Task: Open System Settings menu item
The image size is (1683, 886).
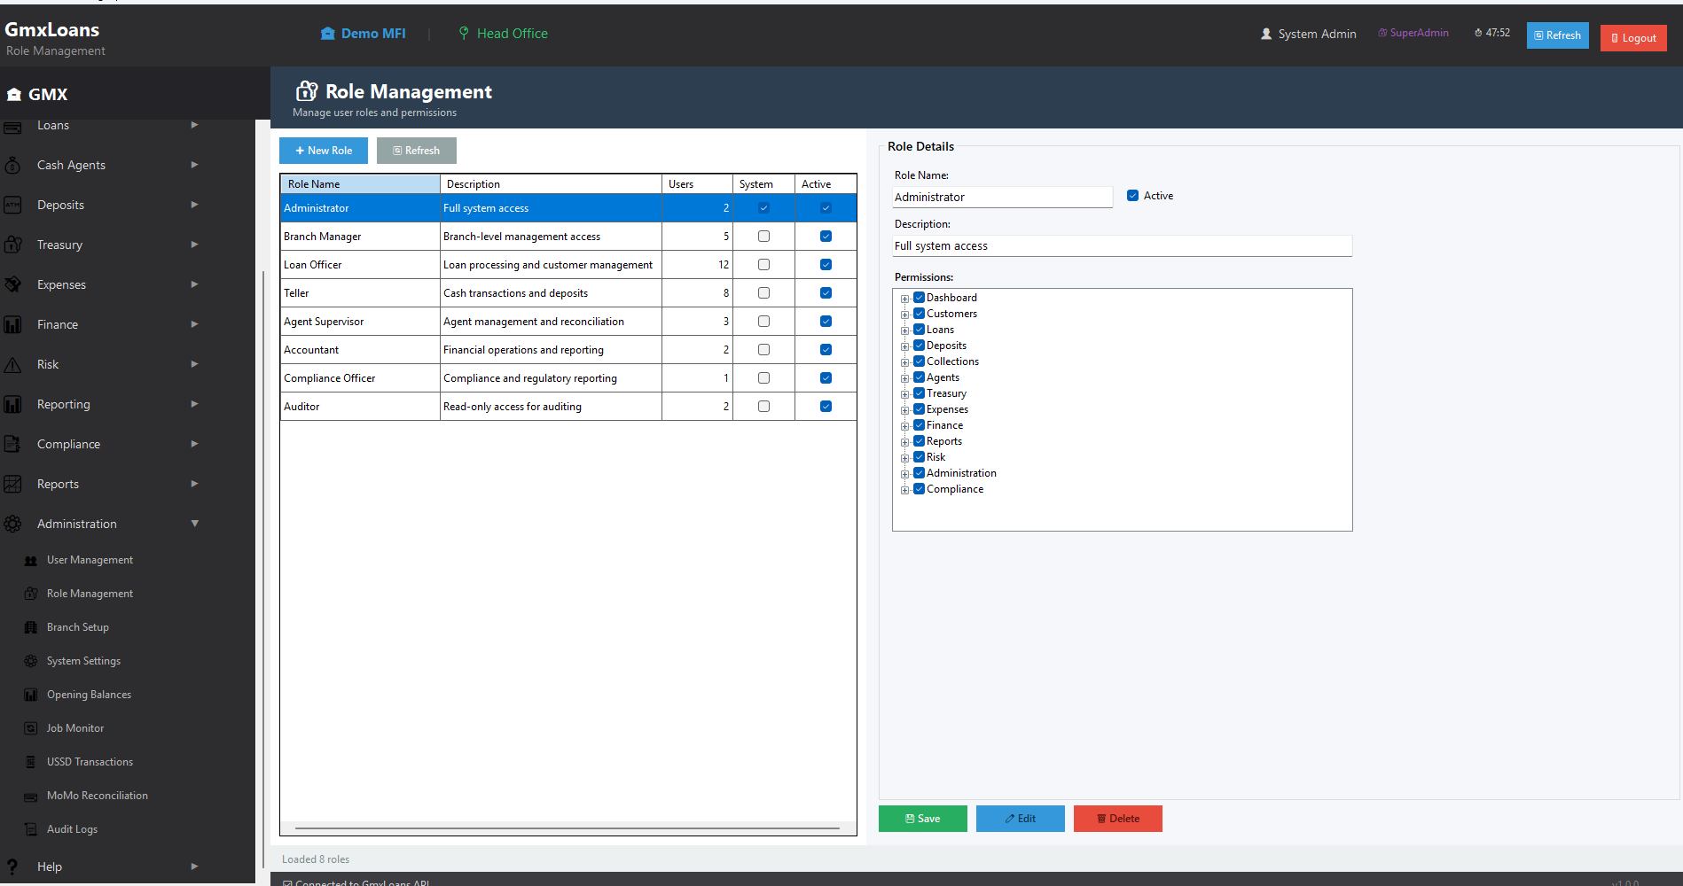Action: pyautogui.click(x=83, y=661)
